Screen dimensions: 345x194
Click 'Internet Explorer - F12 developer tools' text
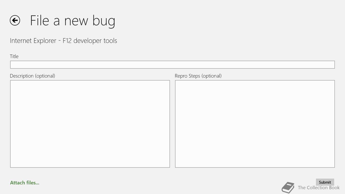coord(63,41)
